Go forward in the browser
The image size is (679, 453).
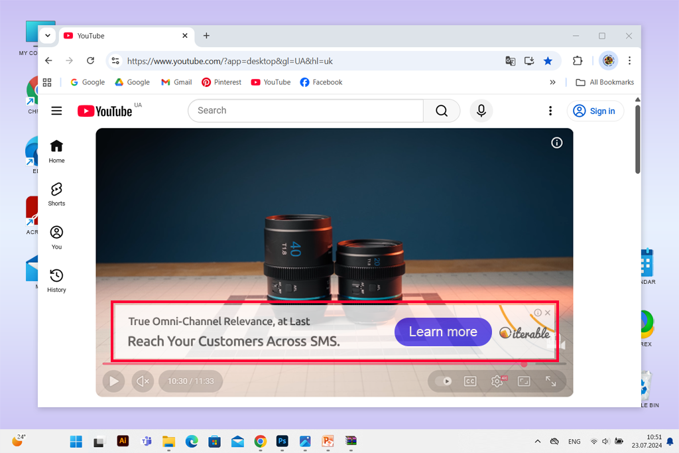click(69, 60)
